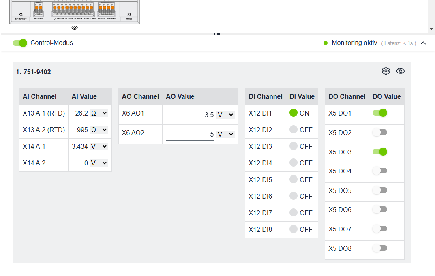Open unit dropdown for X14 AI2
The image size is (435, 276).
(x=99, y=163)
